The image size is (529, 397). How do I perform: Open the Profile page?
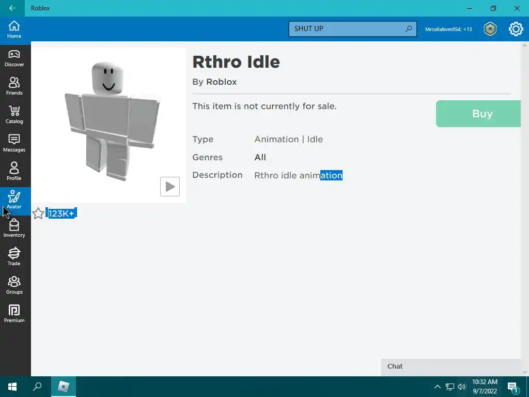(14, 172)
